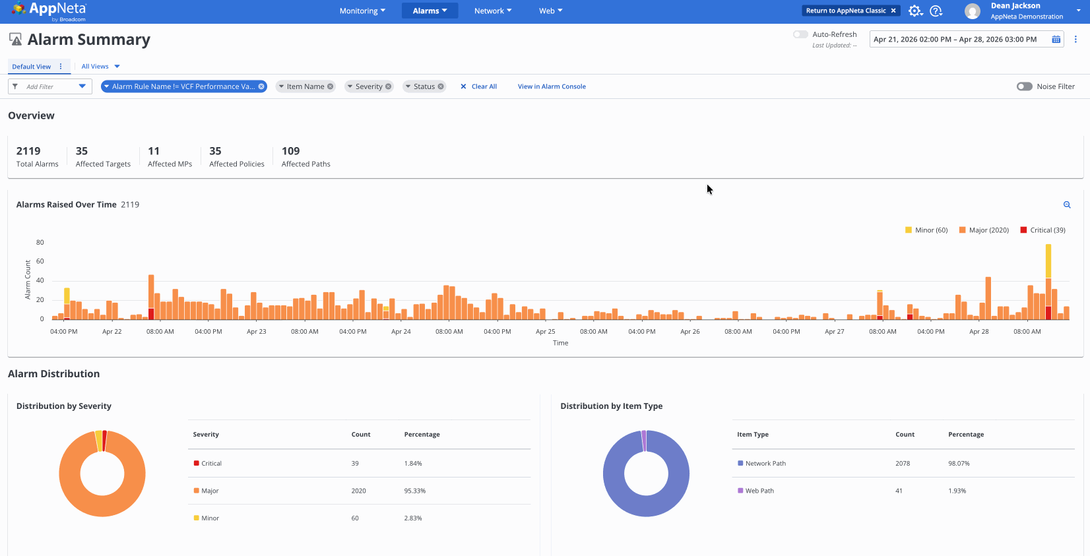
Task: Expand the Item Name filter dropdown
Action: click(281, 86)
